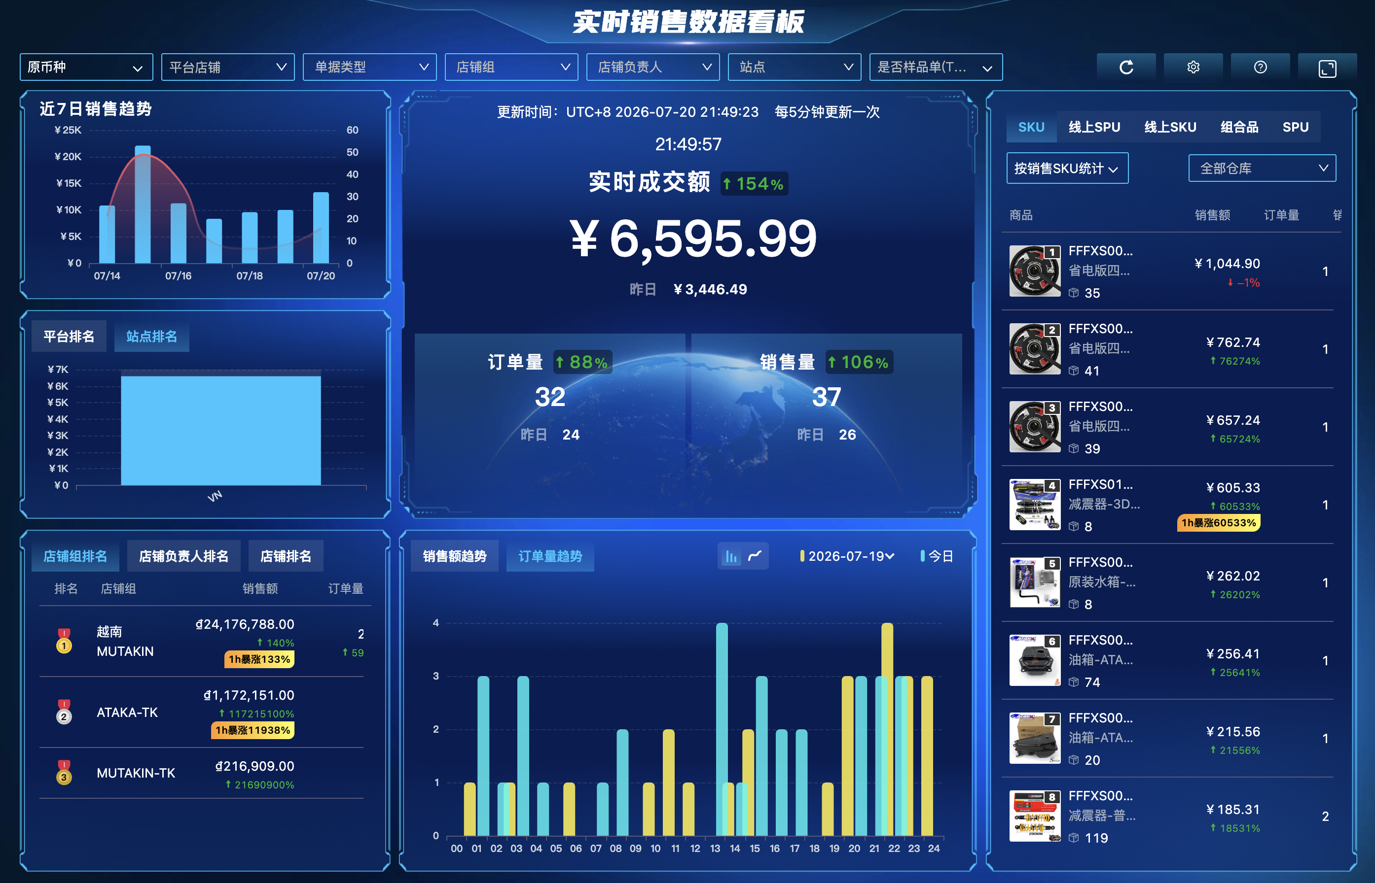Open the 组合品 tab

tap(1239, 127)
